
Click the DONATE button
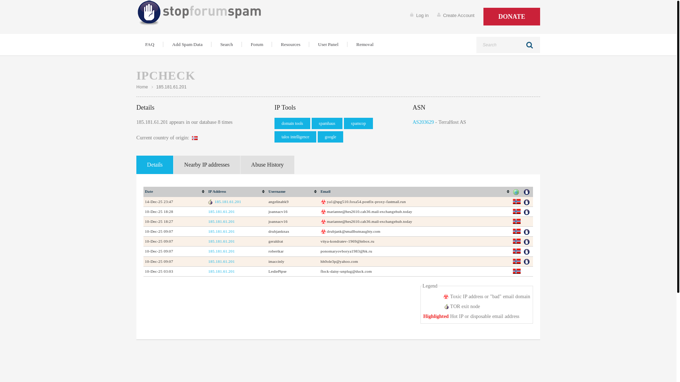tap(512, 17)
